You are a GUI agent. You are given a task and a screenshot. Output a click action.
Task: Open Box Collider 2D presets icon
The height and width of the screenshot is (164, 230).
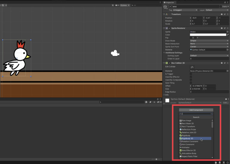click(225, 63)
